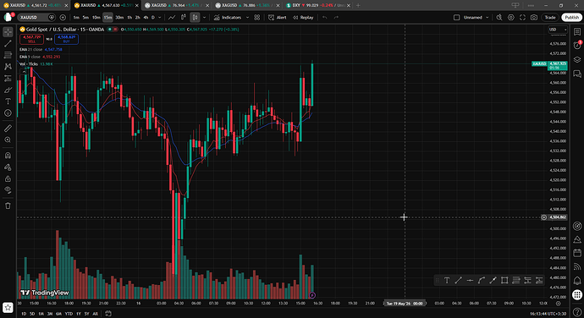This screenshot has width=584, height=318.
Task: Set date range to YTD
Action: tap(69, 314)
